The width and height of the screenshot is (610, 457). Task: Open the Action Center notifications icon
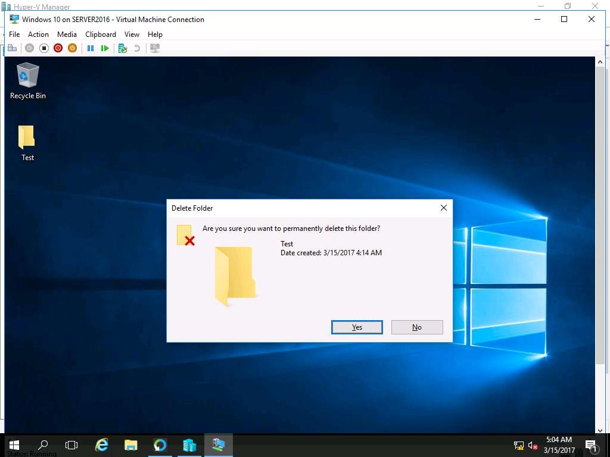[x=592, y=445]
